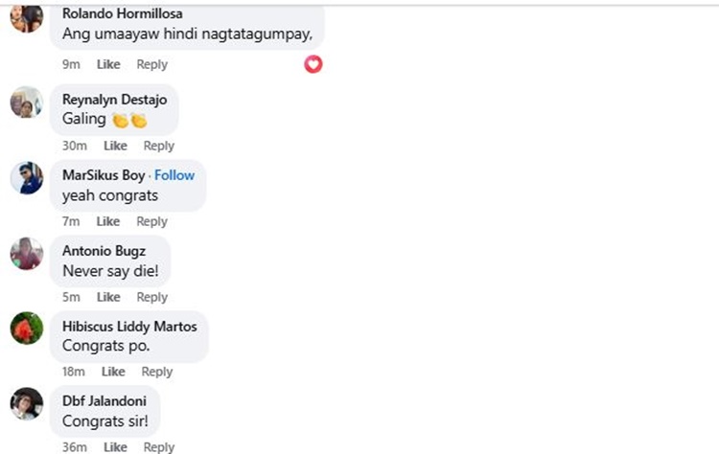The height and width of the screenshot is (454, 719).
Task: Click the hibiscus flower avatar
Action: [27, 328]
